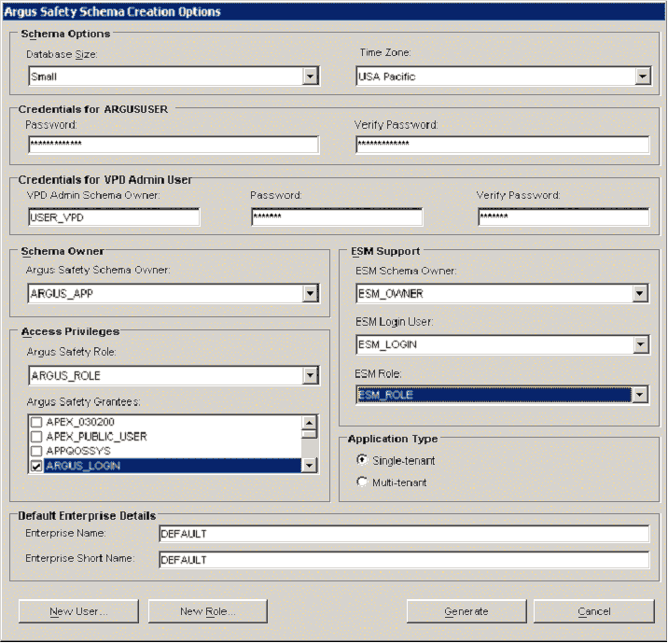The width and height of the screenshot is (668, 643).
Task: Focus the ARGUSUSER Password field
Action: (174, 144)
